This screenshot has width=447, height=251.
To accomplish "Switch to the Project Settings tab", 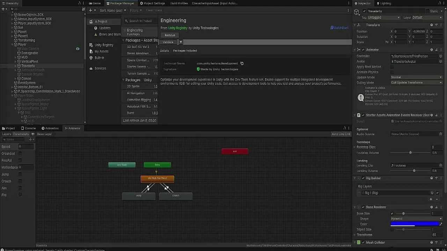I will point(152,3).
